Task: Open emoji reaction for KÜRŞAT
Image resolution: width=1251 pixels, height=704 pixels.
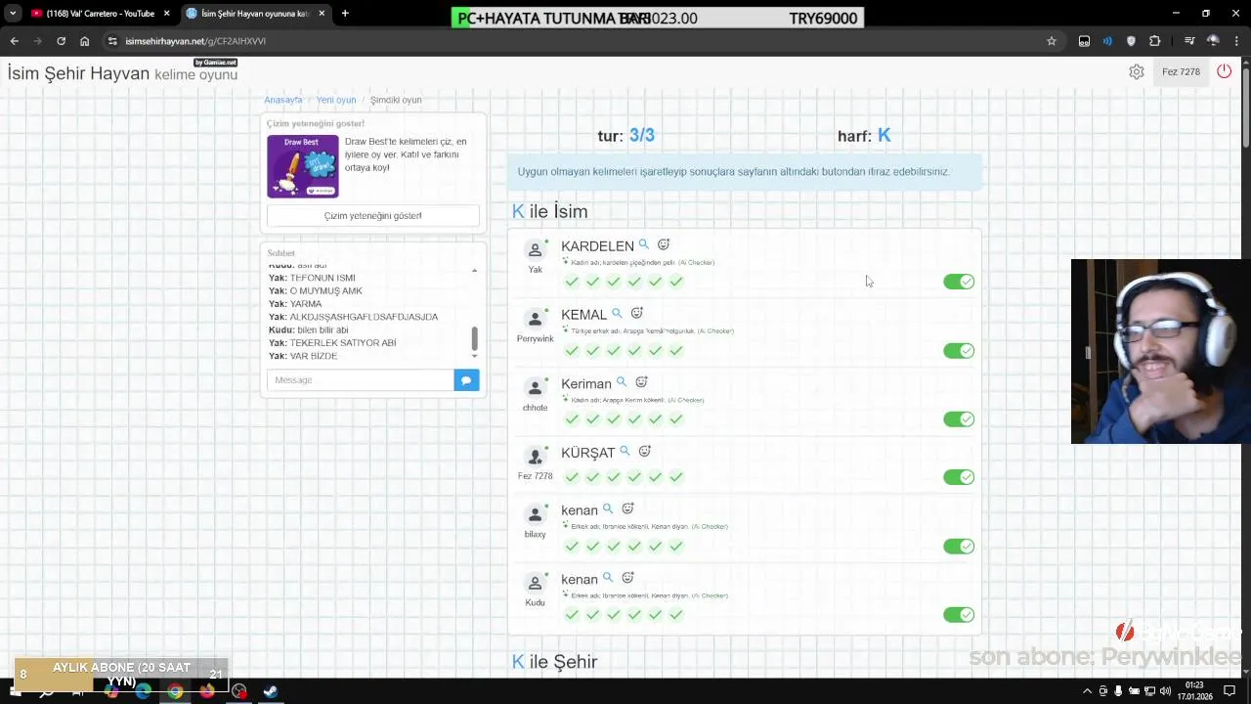Action: [645, 452]
